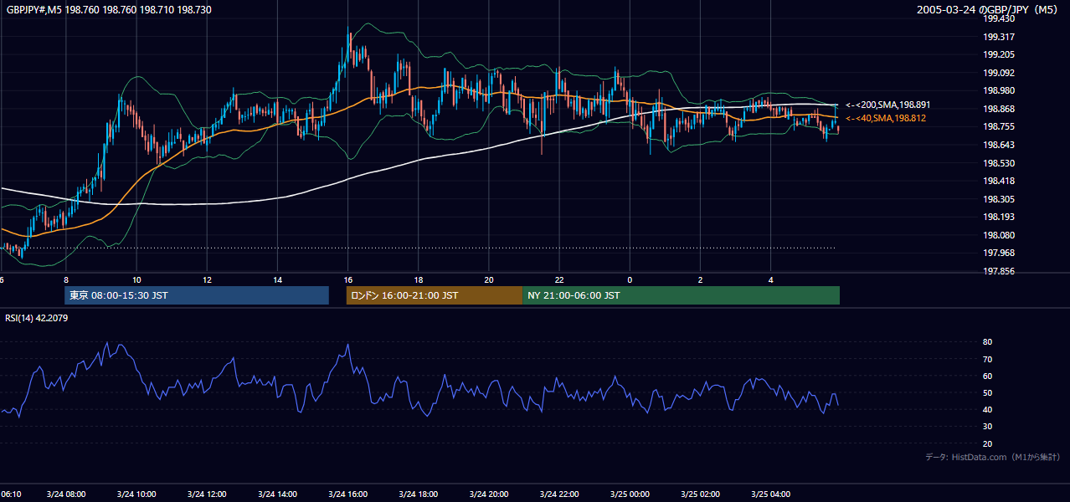
Task: Click price axis value 199.317
Action: tap(999, 37)
